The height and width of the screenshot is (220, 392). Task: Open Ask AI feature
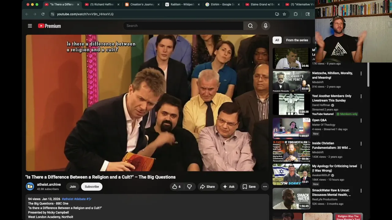click(x=229, y=187)
